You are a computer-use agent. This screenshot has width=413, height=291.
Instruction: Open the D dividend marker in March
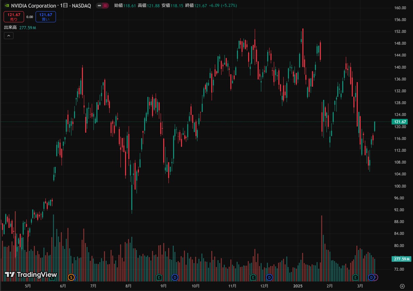372,278
